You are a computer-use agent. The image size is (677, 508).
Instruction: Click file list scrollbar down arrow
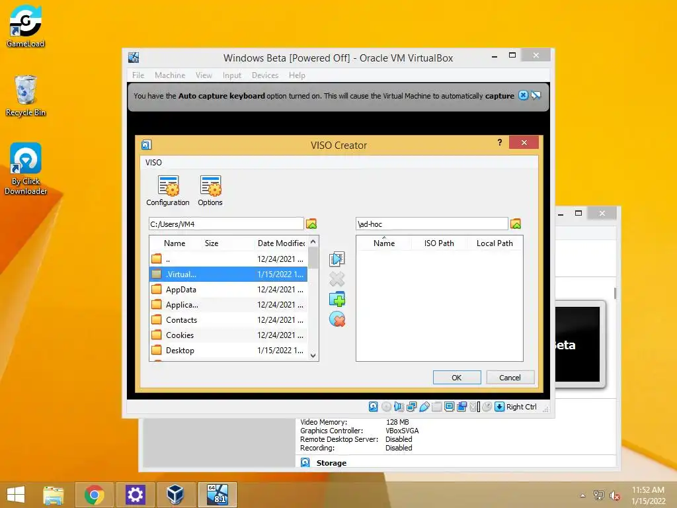(x=313, y=355)
